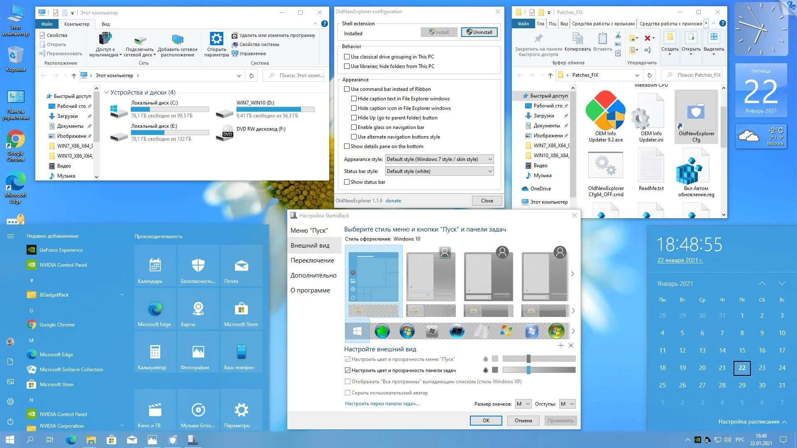The height and width of the screenshot is (448, 797).
Task: Click the 'Open settings' gear in This PC ribbon
Action: (x=216, y=44)
